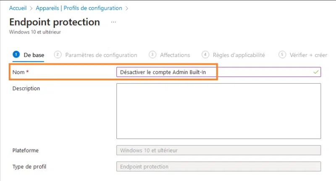
Task: Open the Vérifier + créer tab
Action: coord(308,55)
